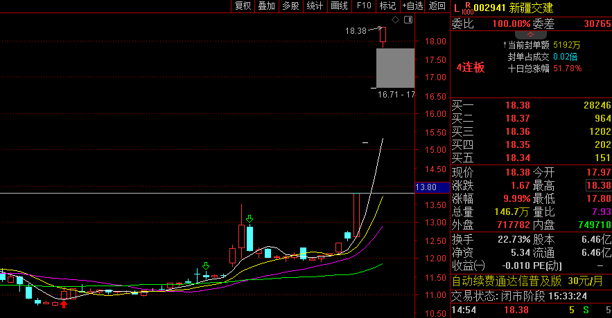
Task: Click the 买三 bid price 18.36
Action: (x=518, y=131)
